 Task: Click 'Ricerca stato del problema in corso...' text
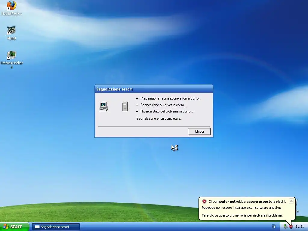167,111
